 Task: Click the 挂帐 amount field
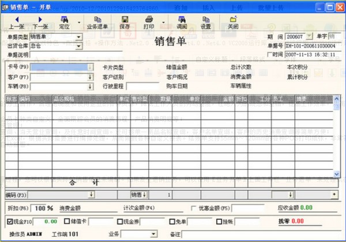pos(247,221)
